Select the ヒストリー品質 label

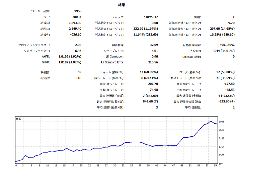[40, 11]
